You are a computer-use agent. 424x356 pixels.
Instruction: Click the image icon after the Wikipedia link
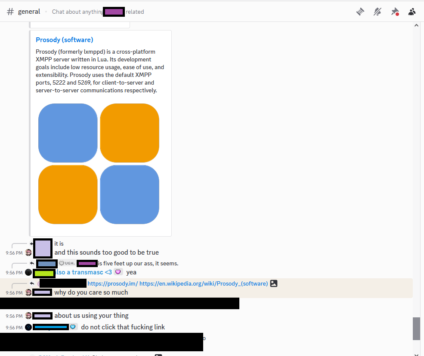click(x=273, y=283)
